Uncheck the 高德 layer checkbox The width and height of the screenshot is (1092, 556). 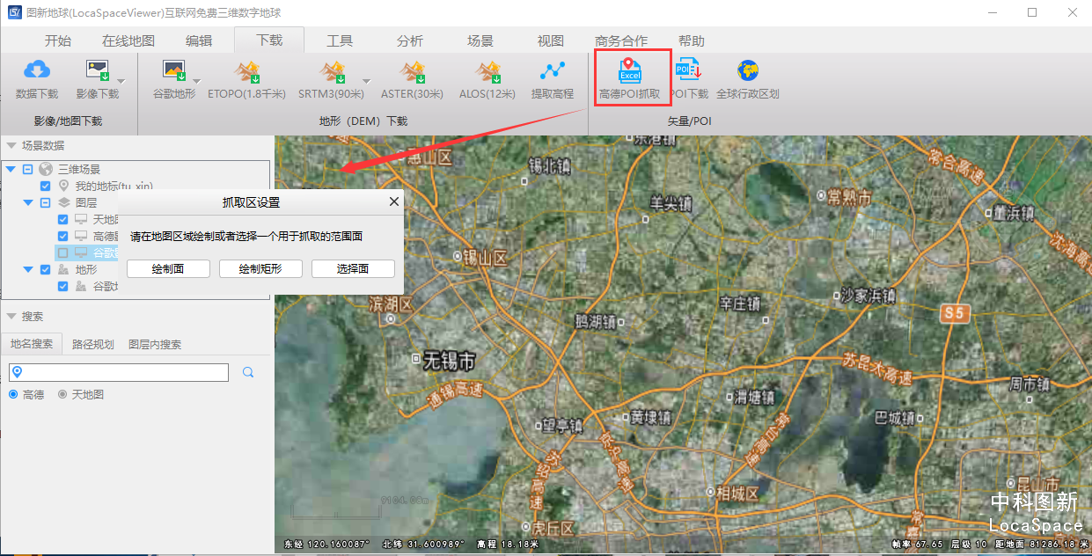[x=63, y=236]
